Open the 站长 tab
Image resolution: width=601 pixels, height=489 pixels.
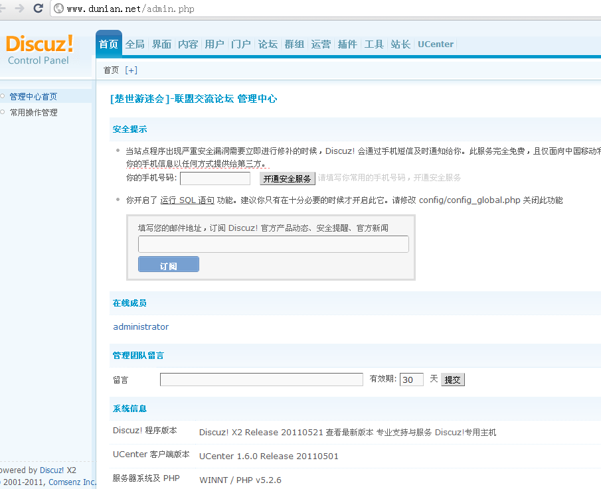(x=400, y=44)
